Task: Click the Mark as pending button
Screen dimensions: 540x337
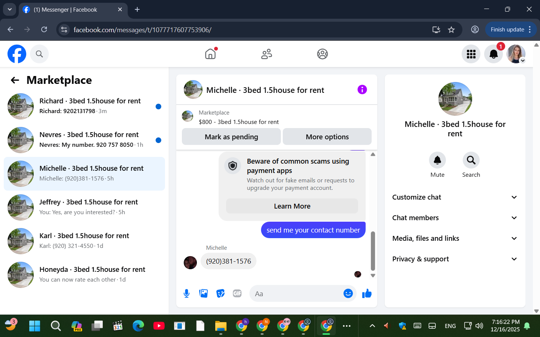Action: 231,137
